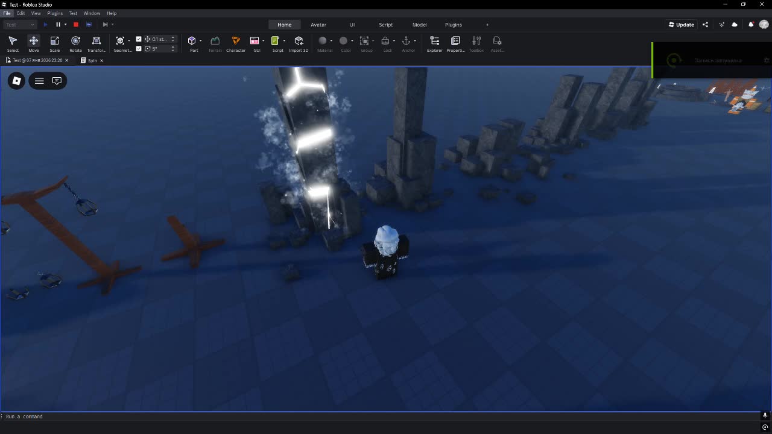Click the Update button
772x434 pixels.
(682, 25)
